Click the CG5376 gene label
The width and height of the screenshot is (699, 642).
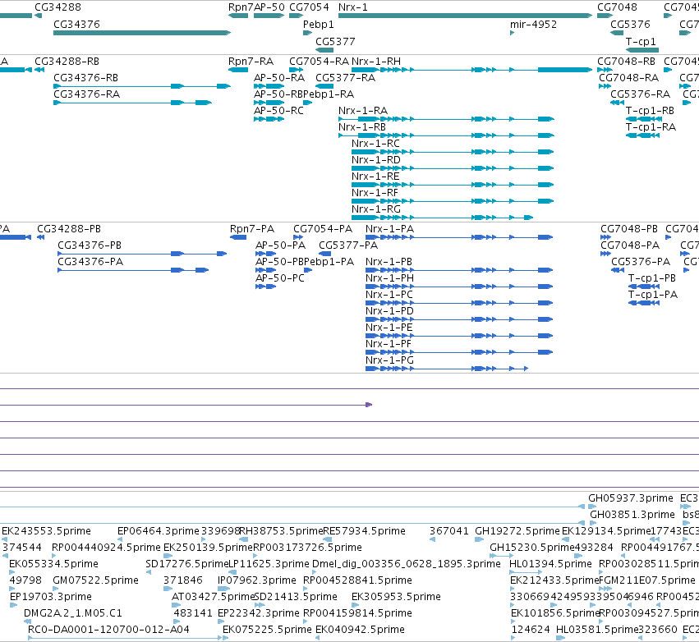[x=630, y=24]
